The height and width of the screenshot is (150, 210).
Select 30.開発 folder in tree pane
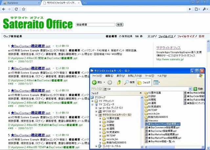[110, 125]
